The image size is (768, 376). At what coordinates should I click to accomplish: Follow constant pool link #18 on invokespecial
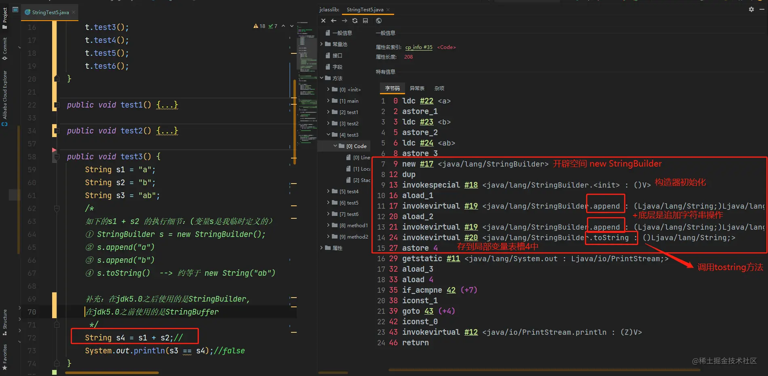click(471, 185)
